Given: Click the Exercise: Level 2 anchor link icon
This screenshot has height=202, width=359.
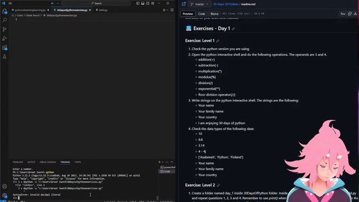Looking at the screenshot, I should (x=218, y=185).
